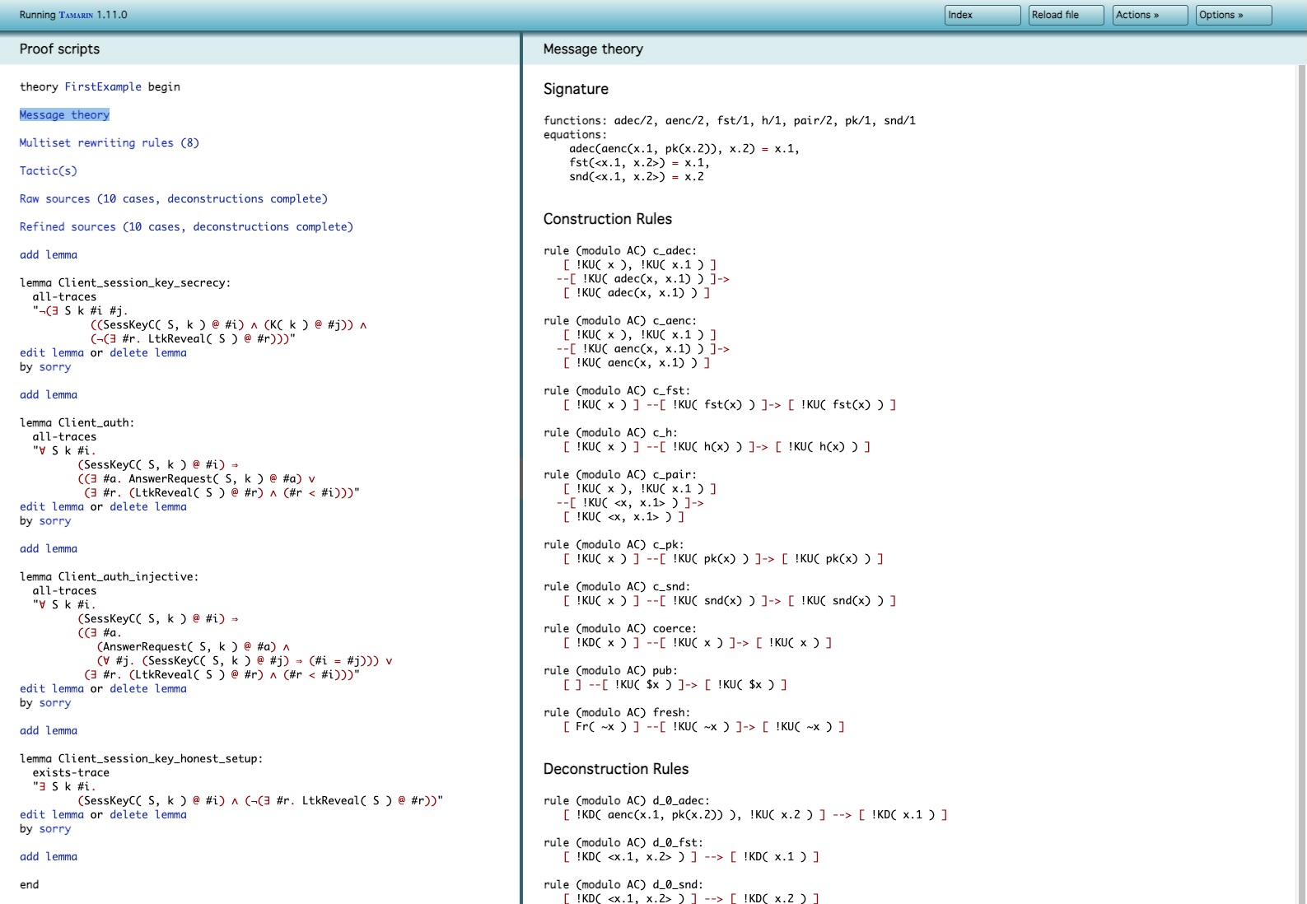The width and height of the screenshot is (1307, 904).
Task: Click the Deconstruction Rules heading
Action: click(616, 769)
